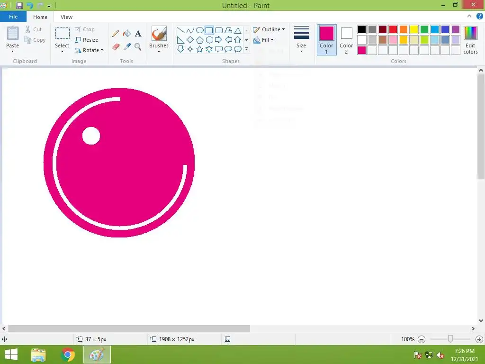Image resolution: width=485 pixels, height=364 pixels.
Task: Activate Color 2 background selector
Action: click(346, 40)
